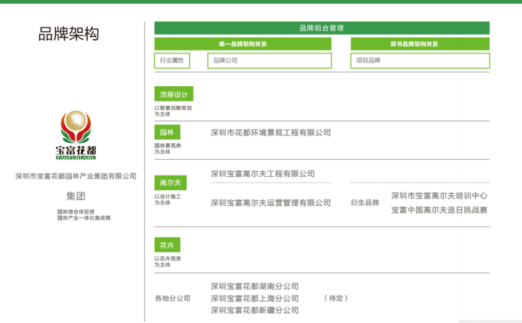Screen dimensions: 522x323
Task: Select the 园林 green tag
Action: click(x=167, y=132)
